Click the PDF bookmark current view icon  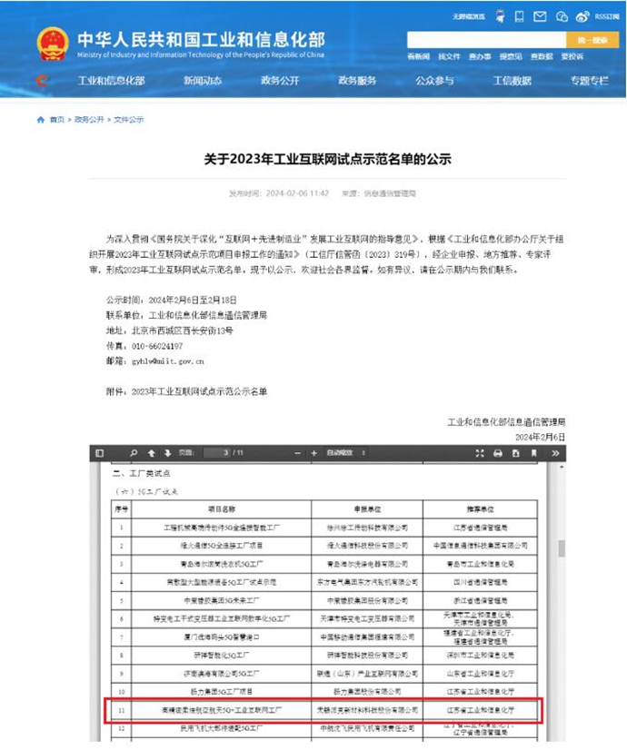click(535, 452)
